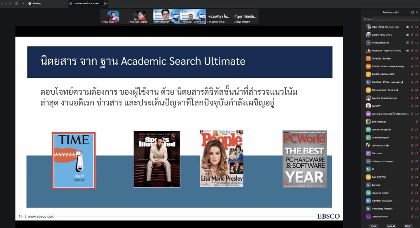Click chaleedol inyasri muted mic icon
This screenshot has height=228, width=420.
(412, 138)
